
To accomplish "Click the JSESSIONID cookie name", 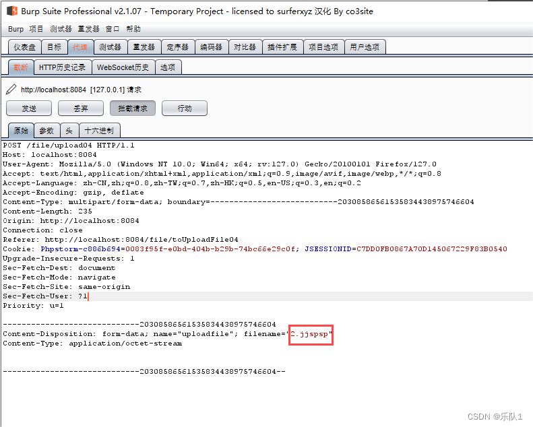I will pos(328,249).
